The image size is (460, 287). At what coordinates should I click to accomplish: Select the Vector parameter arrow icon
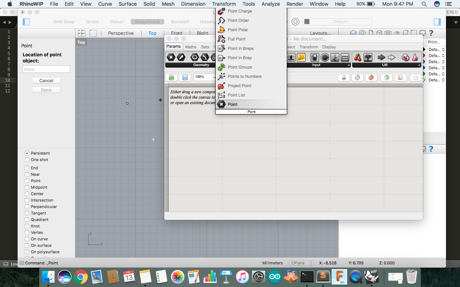181,57
